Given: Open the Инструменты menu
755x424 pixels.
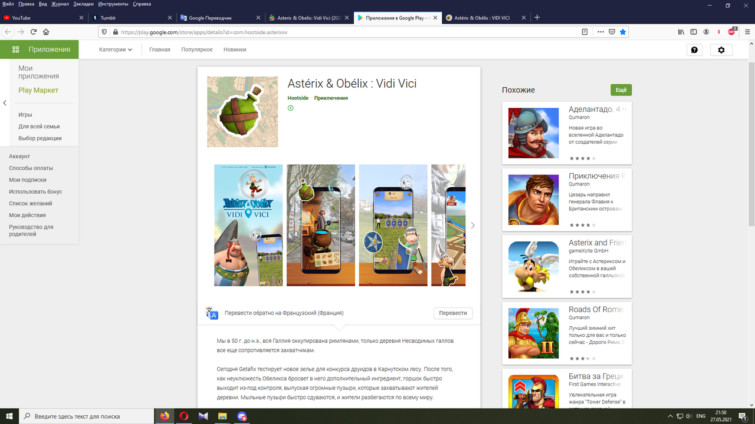Looking at the screenshot, I should click(114, 4).
